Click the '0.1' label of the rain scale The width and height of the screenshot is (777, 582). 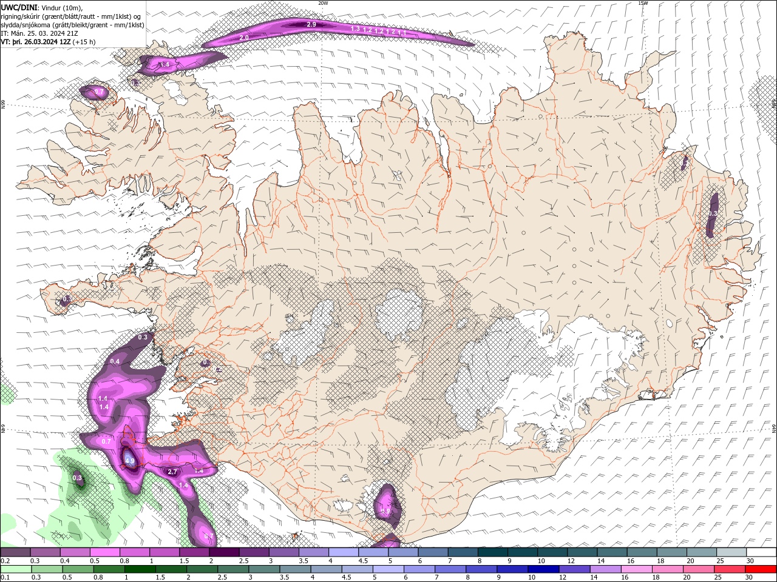click(x=5, y=578)
